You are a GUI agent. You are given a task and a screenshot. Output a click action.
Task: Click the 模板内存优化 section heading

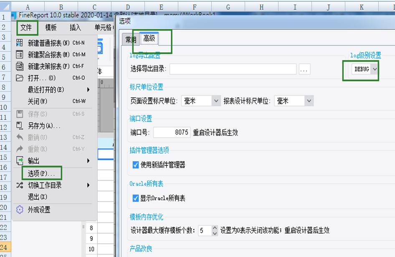[147, 217]
